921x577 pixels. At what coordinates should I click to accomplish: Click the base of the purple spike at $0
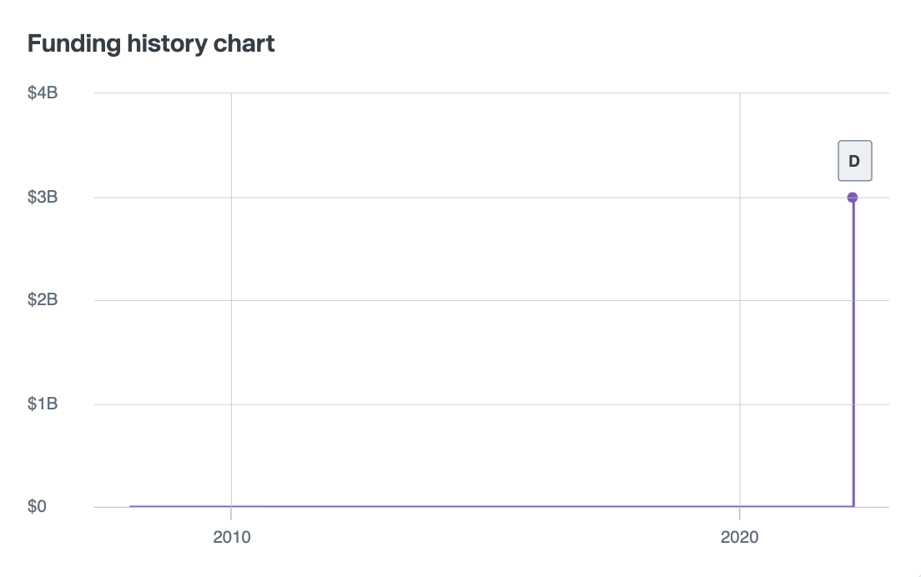(x=853, y=505)
